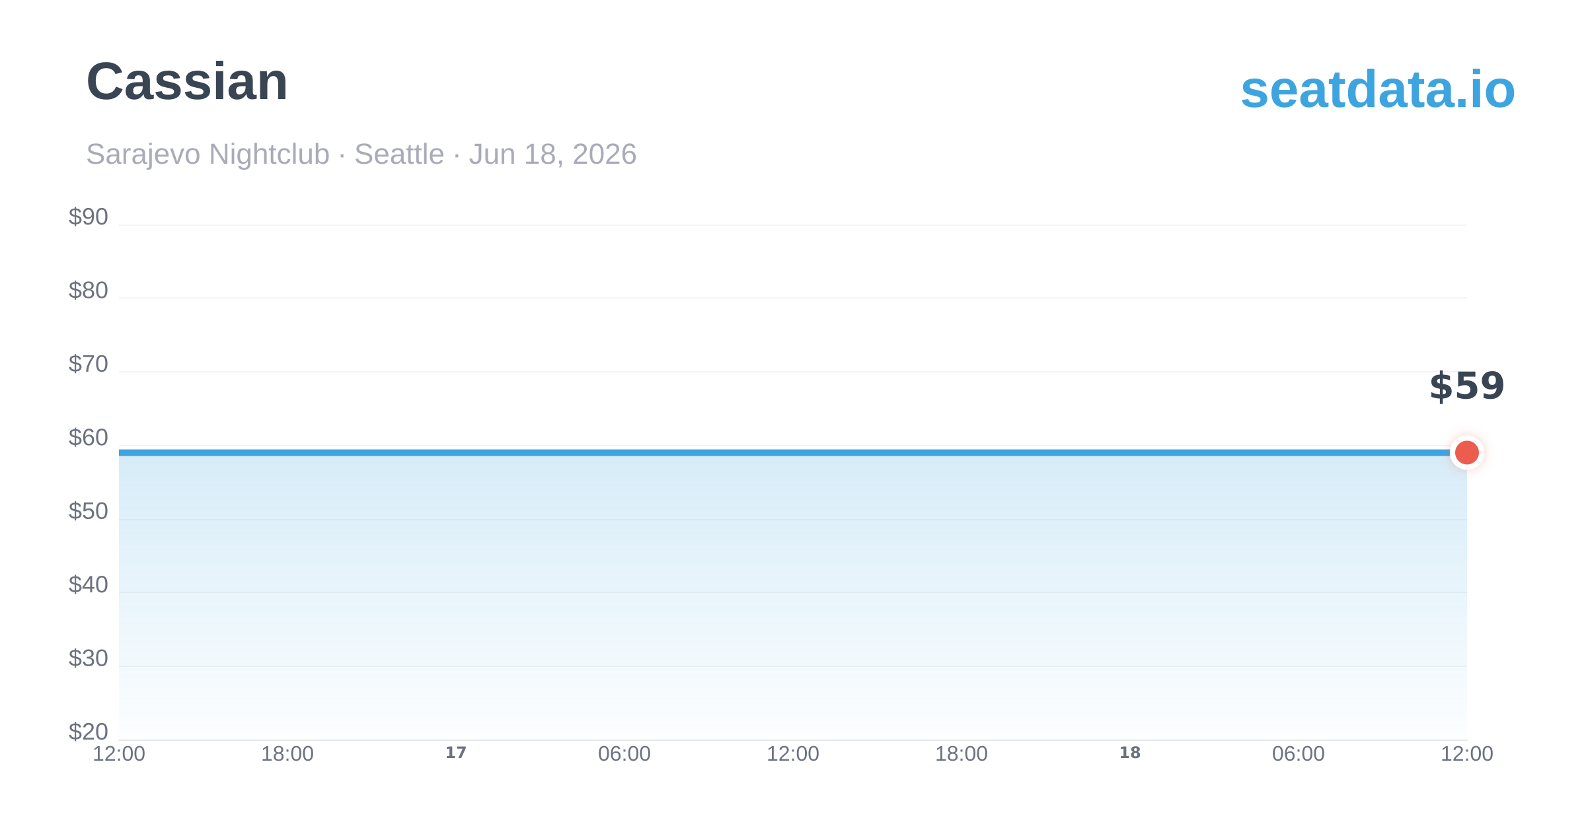This screenshot has height=832, width=1586.
Task: Click the $70 y-axis label
Action: click(x=89, y=364)
